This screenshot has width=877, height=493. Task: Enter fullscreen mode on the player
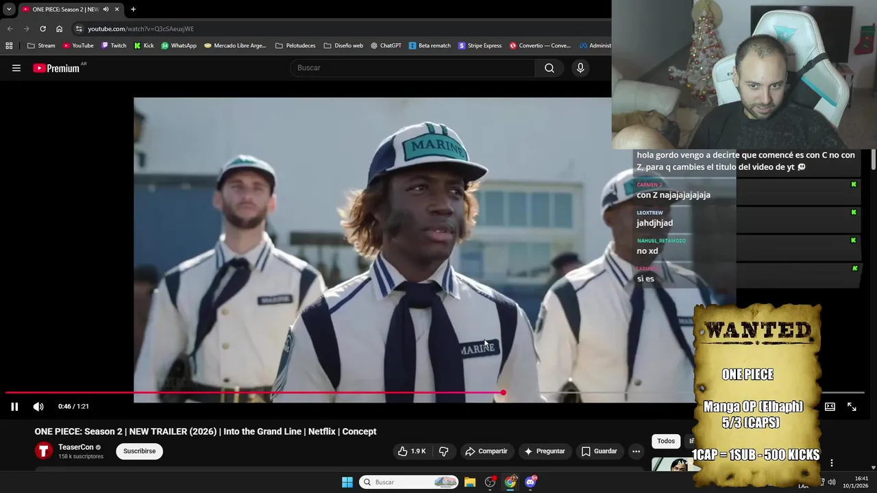tap(852, 407)
